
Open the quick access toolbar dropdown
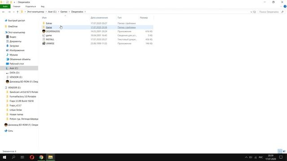point(14,2)
